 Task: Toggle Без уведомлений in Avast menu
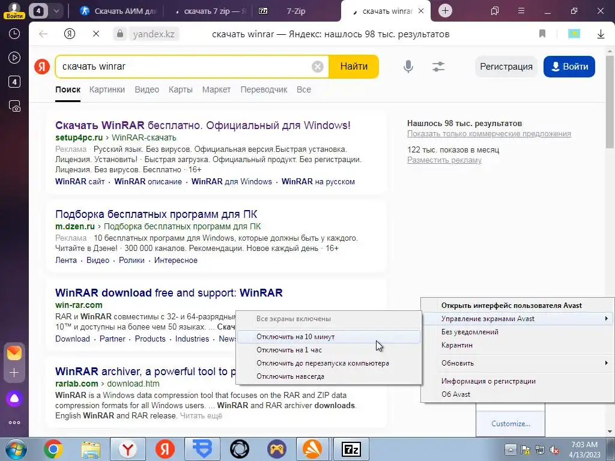point(518,332)
